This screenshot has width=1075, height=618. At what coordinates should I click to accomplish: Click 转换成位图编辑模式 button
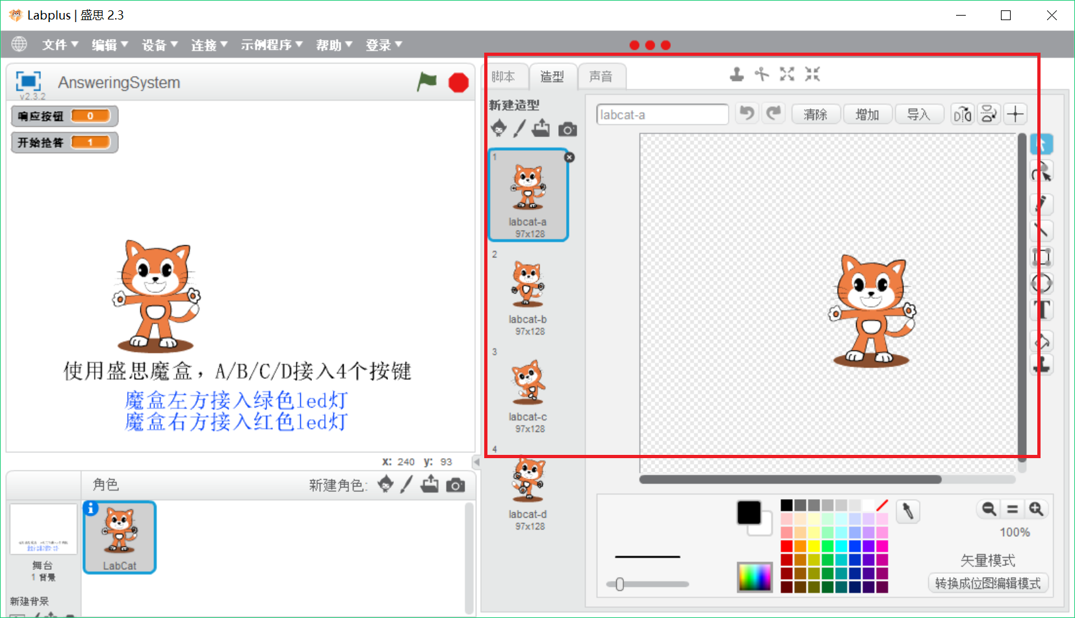click(988, 584)
